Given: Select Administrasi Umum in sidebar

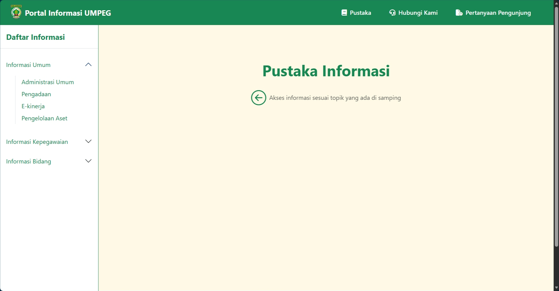Looking at the screenshot, I should [x=48, y=82].
